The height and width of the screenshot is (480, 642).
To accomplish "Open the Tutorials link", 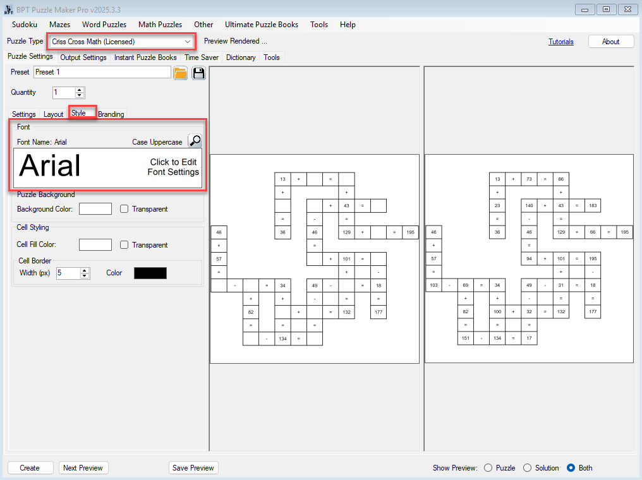I will 560,42.
